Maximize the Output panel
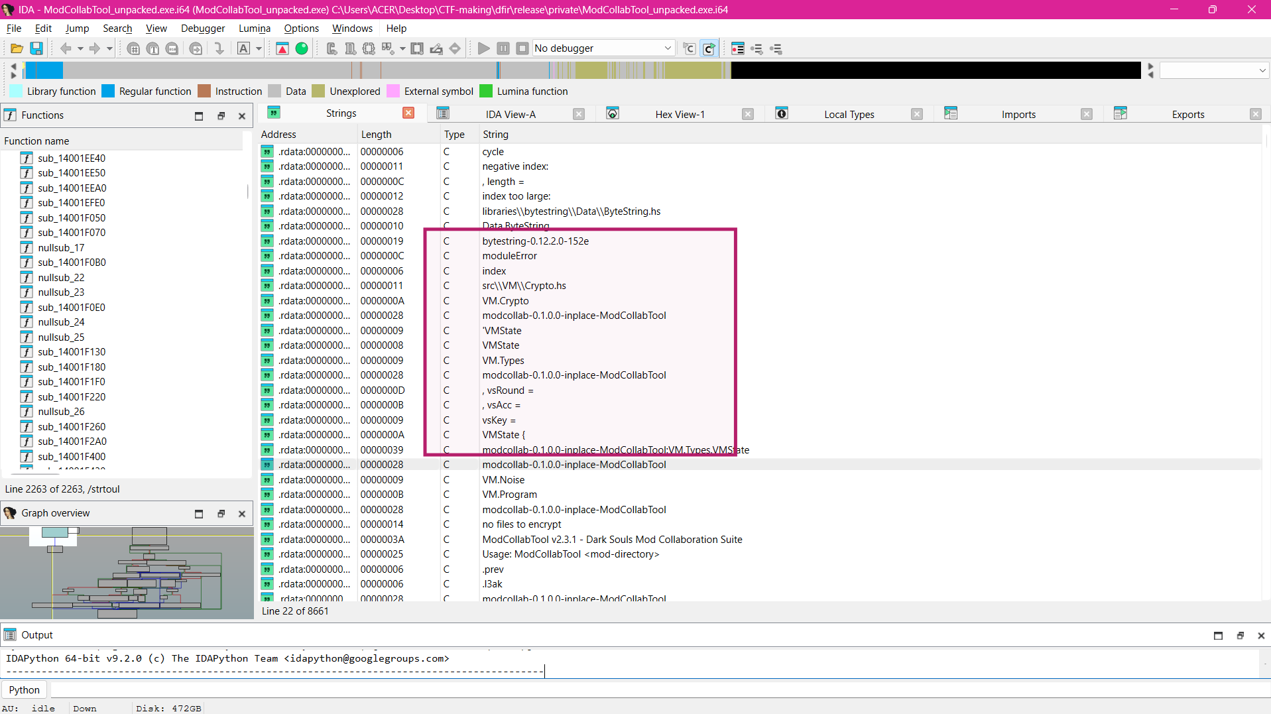The height and width of the screenshot is (714, 1271). click(x=1218, y=636)
